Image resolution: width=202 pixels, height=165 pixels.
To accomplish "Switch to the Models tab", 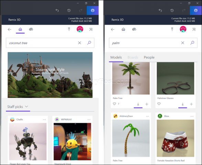I will click(x=116, y=57).
